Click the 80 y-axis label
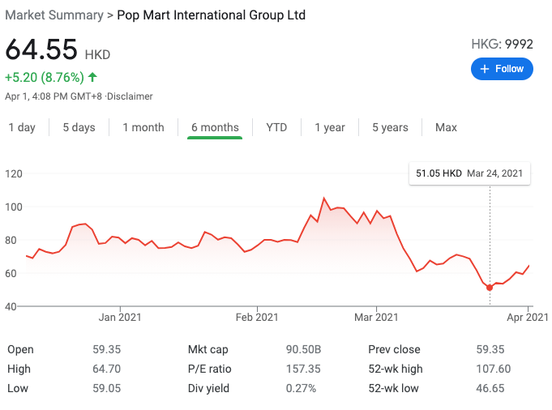Image resolution: width=552 pixels, height=410 pixels. (x=11, y=241)
